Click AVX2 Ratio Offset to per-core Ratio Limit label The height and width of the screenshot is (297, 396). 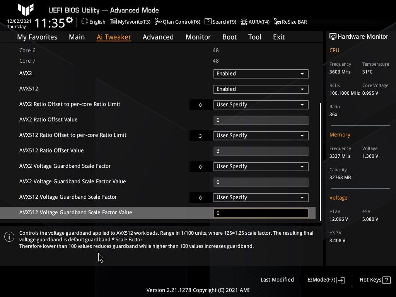point(70,104)
